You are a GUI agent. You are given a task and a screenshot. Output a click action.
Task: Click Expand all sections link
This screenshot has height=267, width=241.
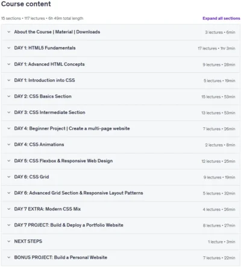[221, 18]
